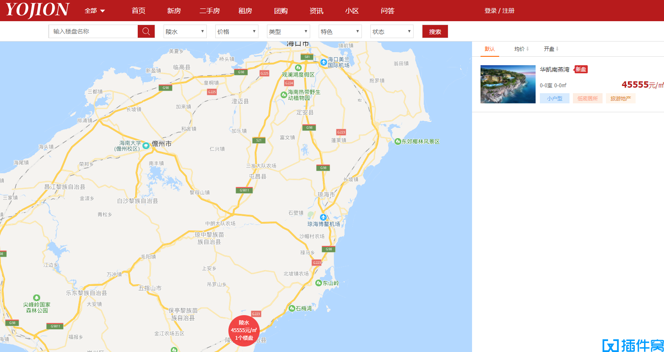
Task: Click the 观澜湖度假区 green marker icon
Action: [x=298, y=68]
